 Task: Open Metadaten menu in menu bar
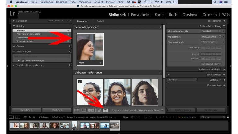pyautogui.click(x=85, y=2)
